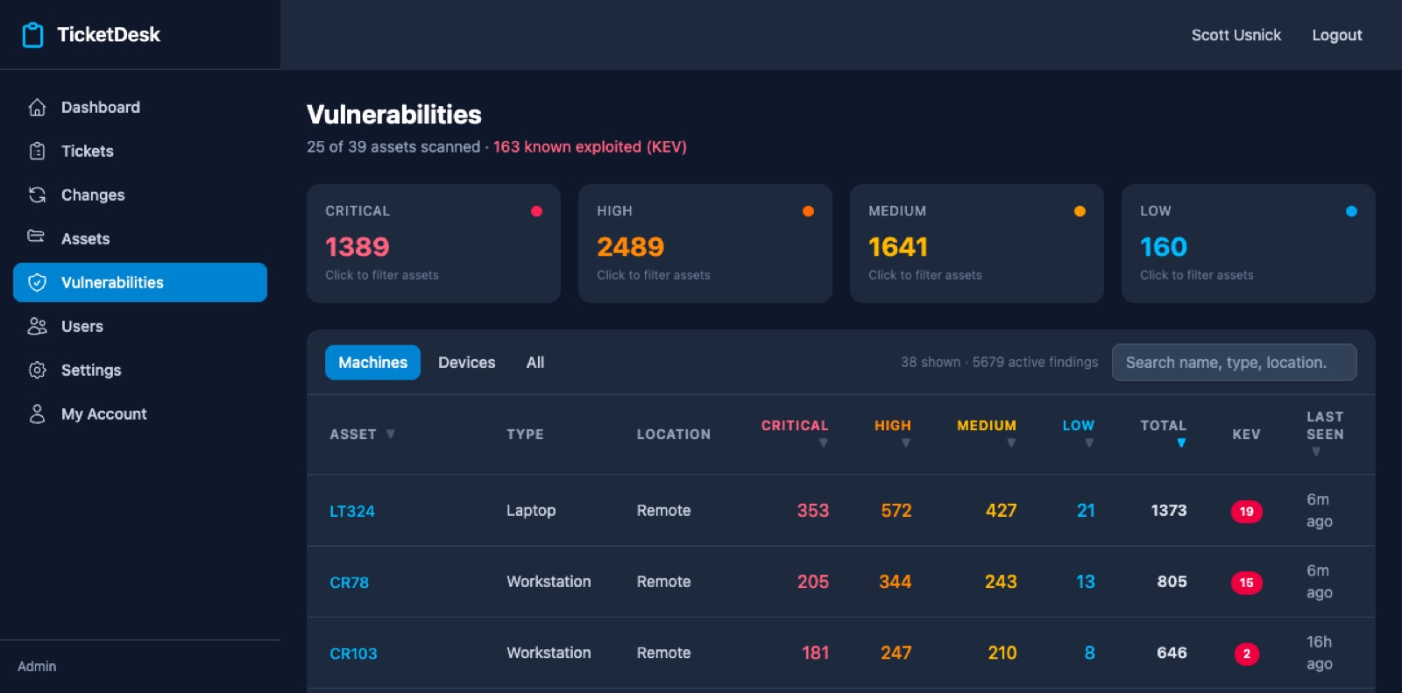Click the TicketDesk clipboard logo icon
The width and height of the screenshot is (1402, 693).
coord(32,35)
